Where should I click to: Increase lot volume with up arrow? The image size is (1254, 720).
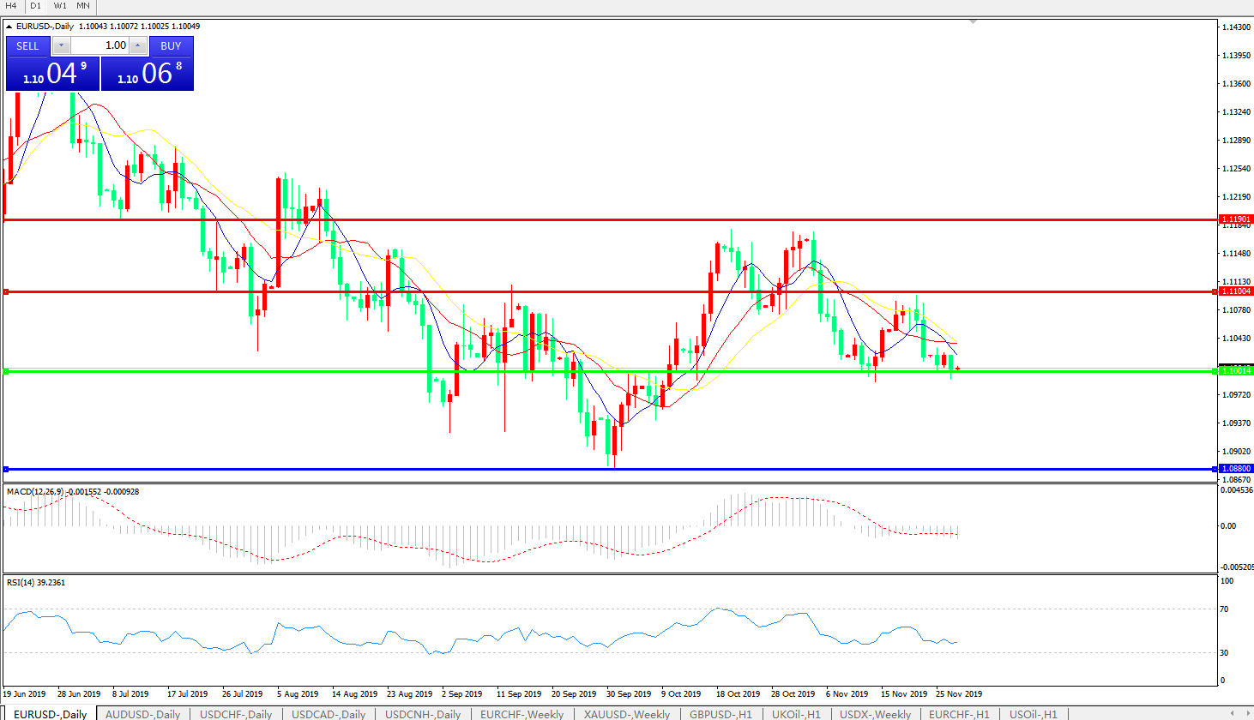(x=138, y=45)
